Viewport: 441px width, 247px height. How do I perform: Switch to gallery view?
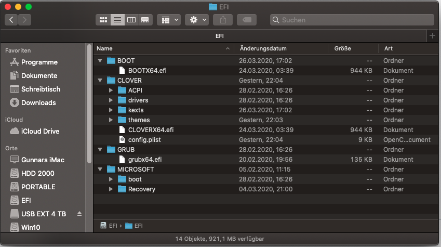coord(145,20)
